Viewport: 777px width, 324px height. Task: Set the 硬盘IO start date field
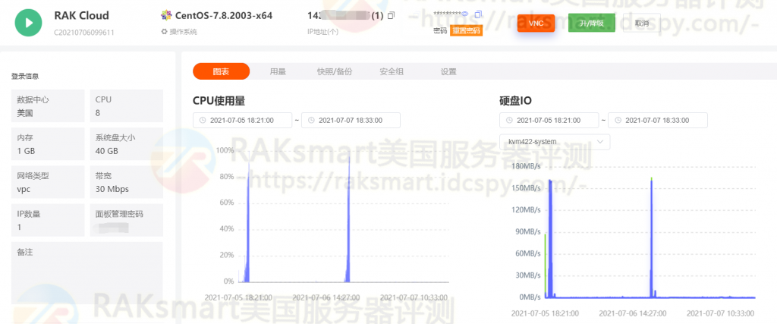549,121
